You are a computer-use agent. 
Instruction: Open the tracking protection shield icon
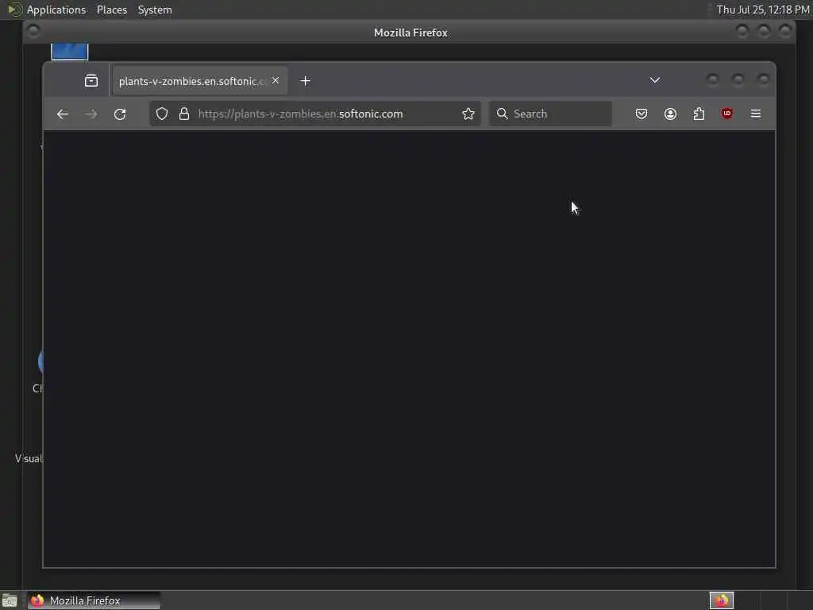point(162,114)
